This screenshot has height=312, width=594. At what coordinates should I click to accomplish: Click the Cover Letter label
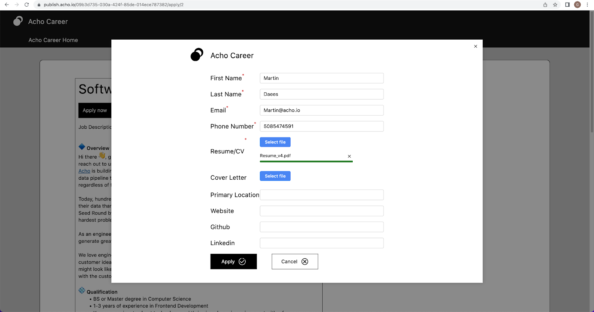[228, 177]
